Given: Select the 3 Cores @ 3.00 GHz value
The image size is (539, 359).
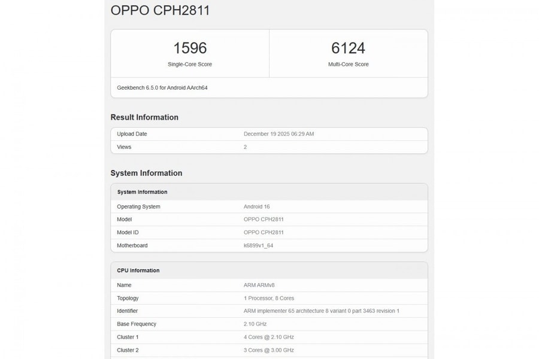Looking at the screenshot, I should [269, 350].
